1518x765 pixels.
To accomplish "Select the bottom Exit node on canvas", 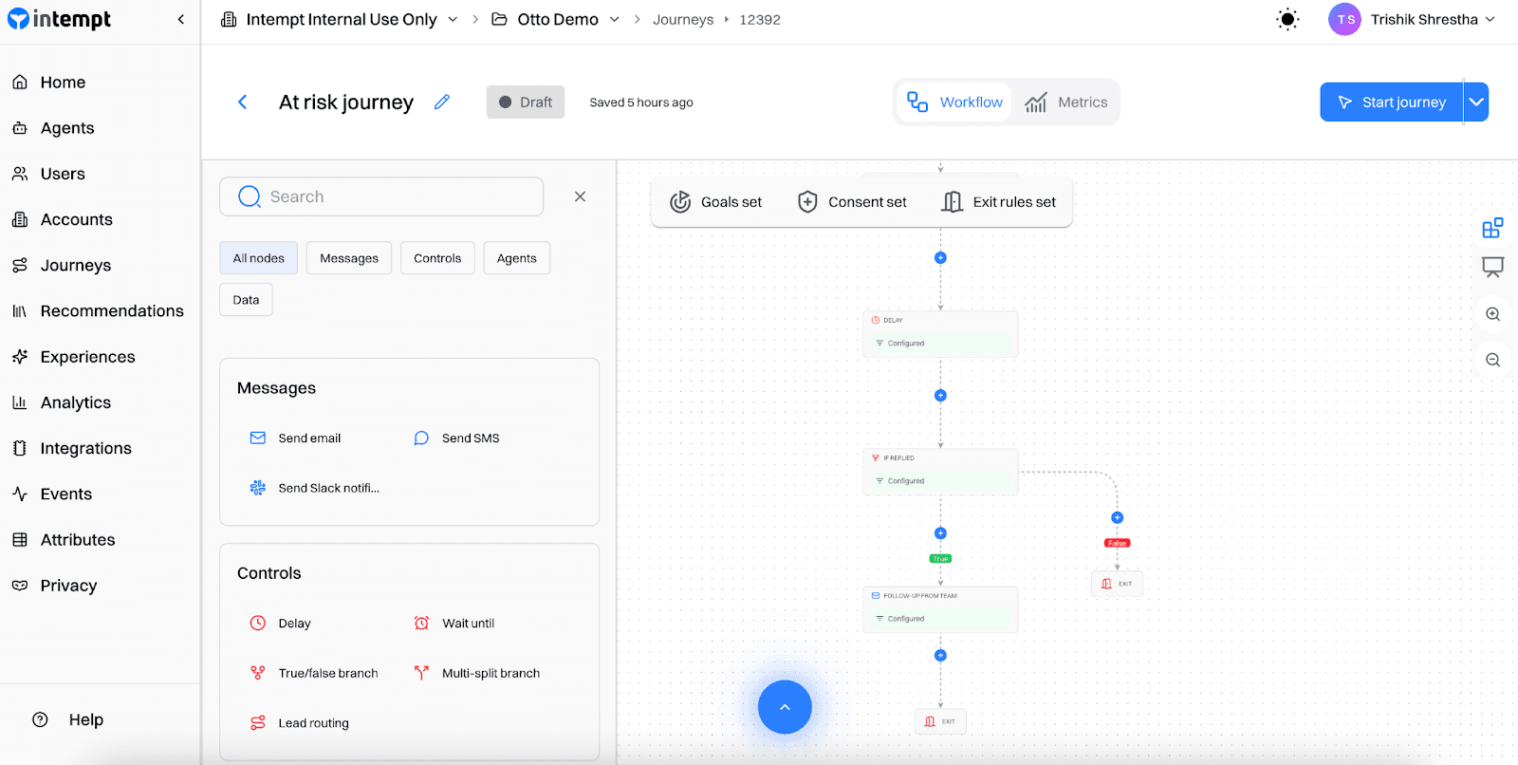I will pyautogui.click(x=940, y=721).
